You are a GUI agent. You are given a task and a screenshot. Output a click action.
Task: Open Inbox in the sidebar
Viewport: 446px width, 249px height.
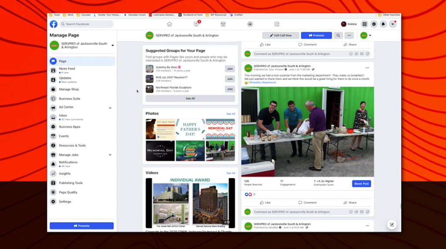coord(82,117)
